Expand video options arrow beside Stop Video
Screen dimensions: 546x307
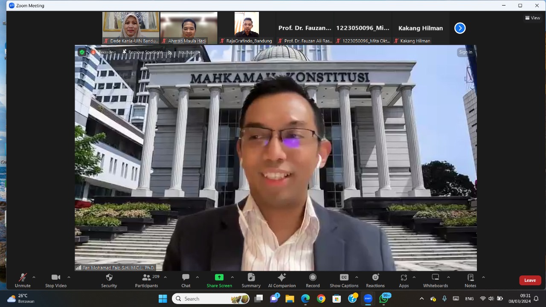[69, 277]
